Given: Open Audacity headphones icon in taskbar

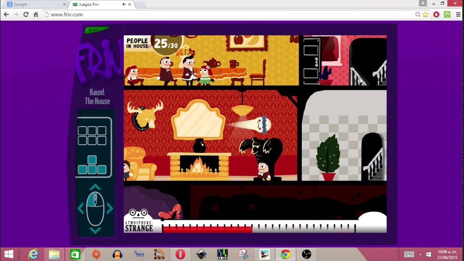Looking at the screenshot, I should 117,254.
